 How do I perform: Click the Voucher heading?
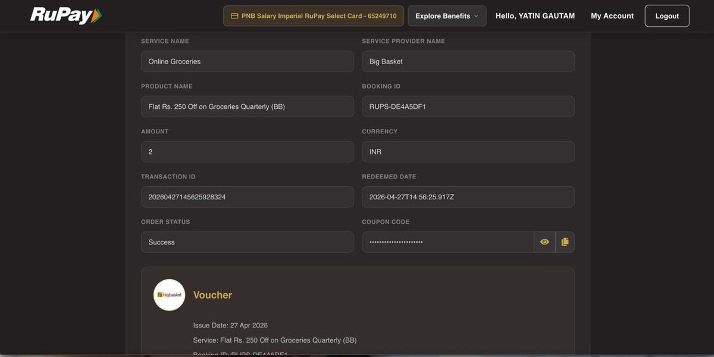(x=212, y=295)
